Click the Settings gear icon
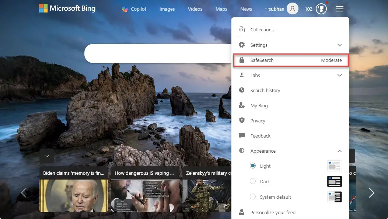388x219 pixels. (x=242, y=45)
